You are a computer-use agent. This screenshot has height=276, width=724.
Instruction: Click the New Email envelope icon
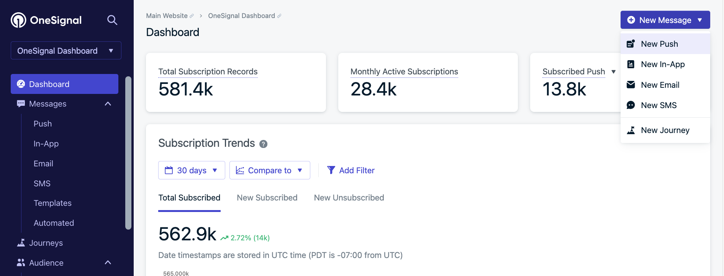[x=631, y=85]
